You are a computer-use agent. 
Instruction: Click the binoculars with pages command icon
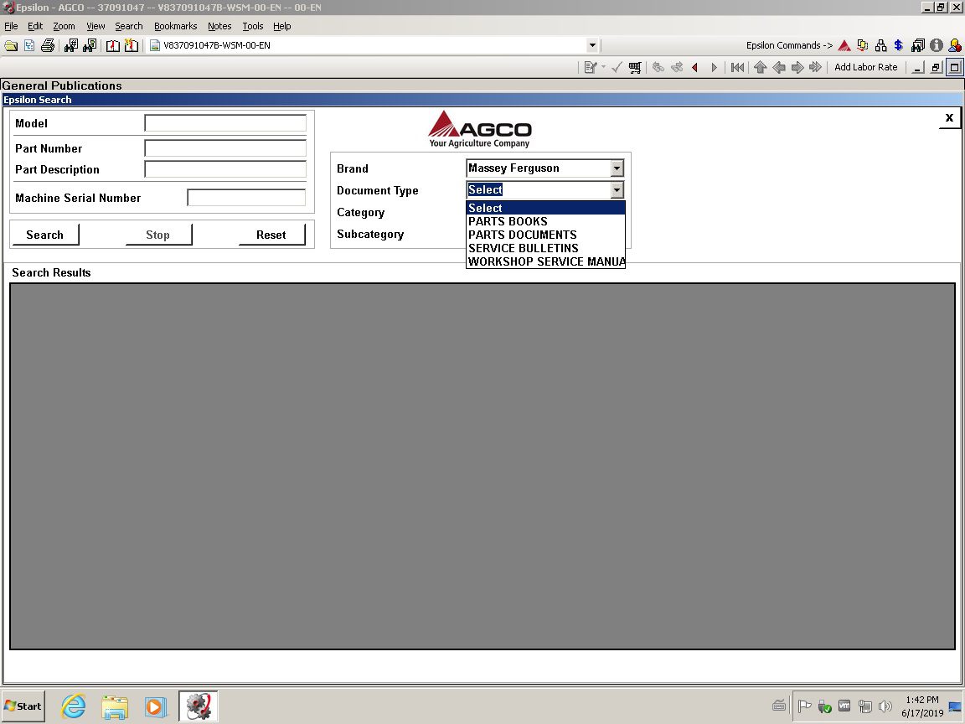click(x=917, y=45)
